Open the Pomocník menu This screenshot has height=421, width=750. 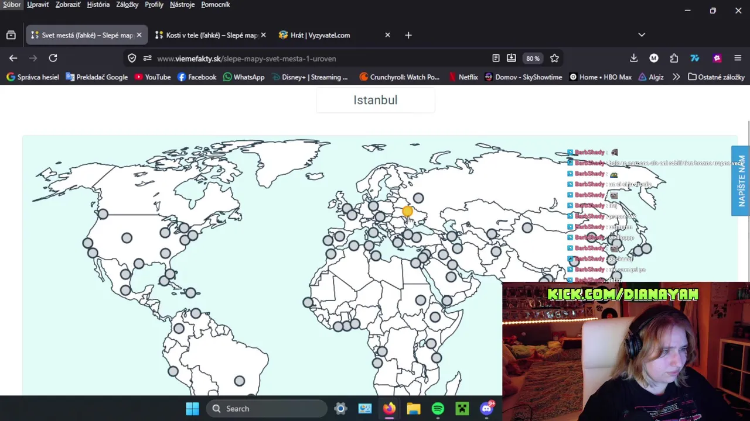point(216,5)
